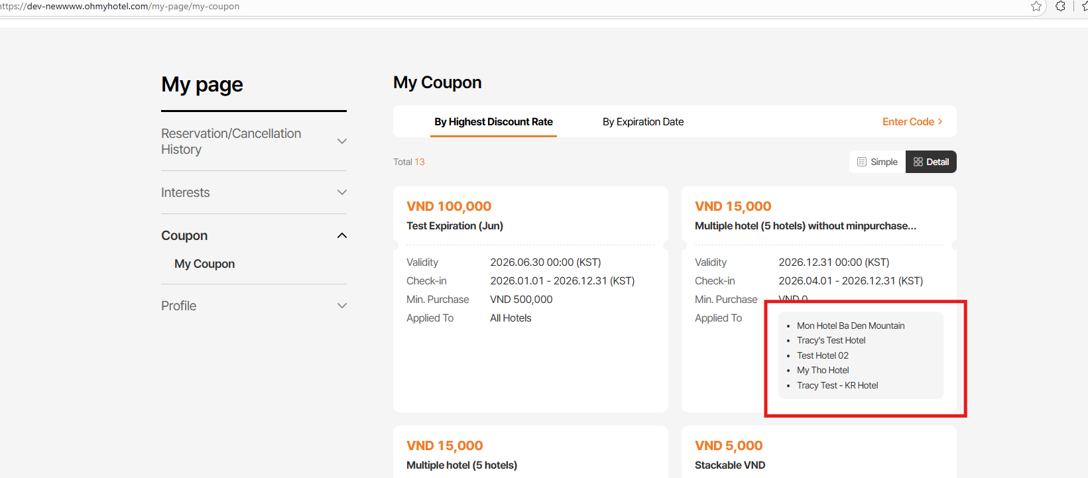
Task: Open the browser extensions puzzle icon
Action: 1060,7
